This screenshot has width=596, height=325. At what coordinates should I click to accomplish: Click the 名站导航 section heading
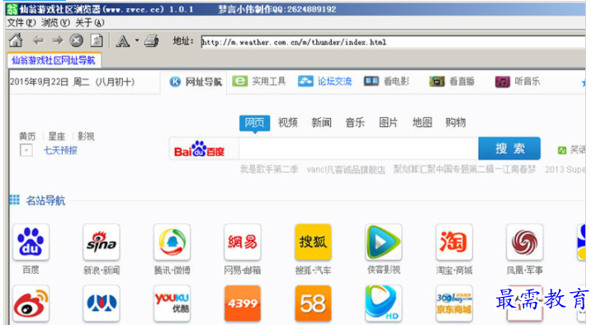pos(45,200)
